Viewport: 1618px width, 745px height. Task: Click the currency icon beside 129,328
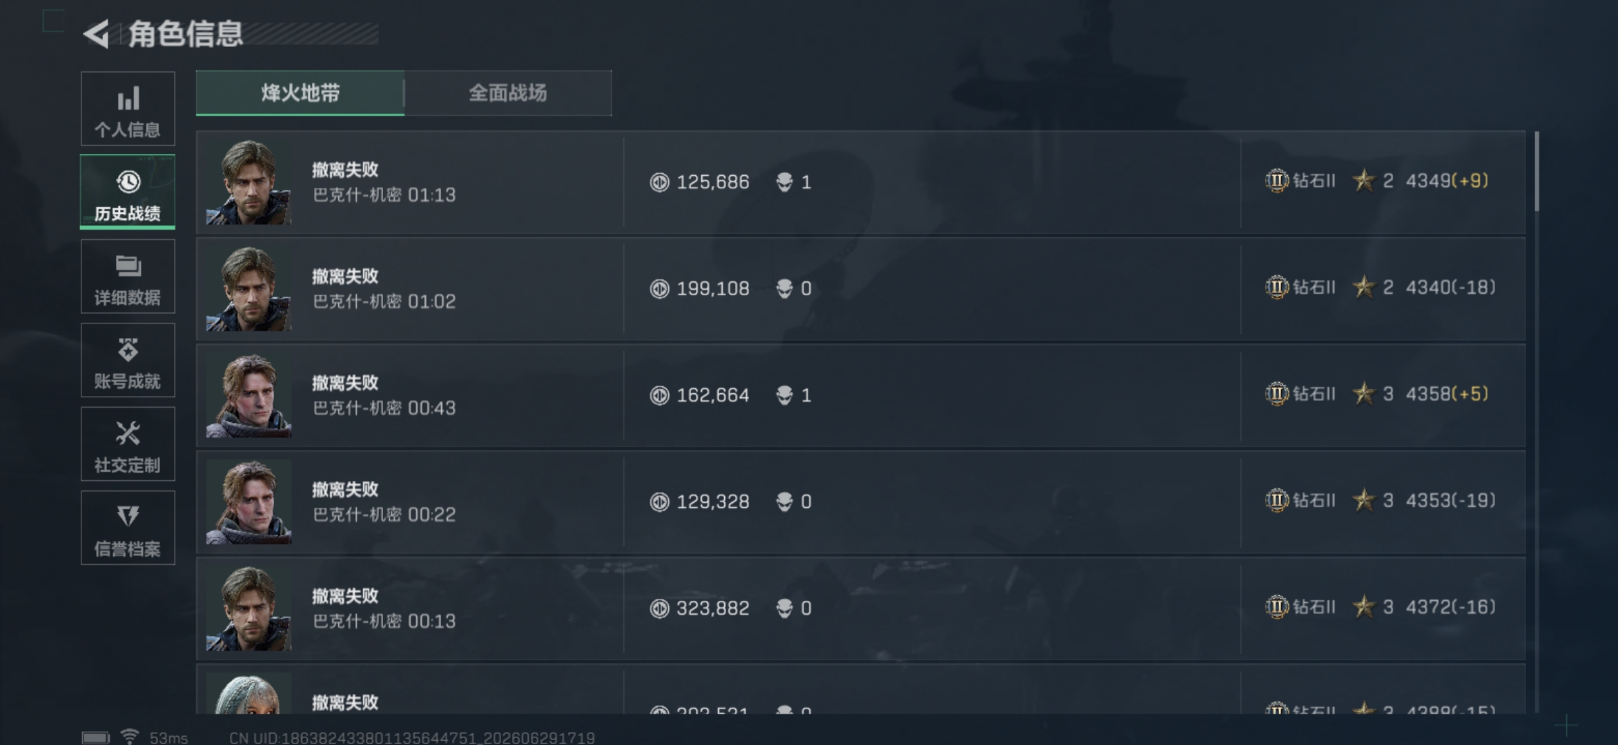[x=660, y=501]
